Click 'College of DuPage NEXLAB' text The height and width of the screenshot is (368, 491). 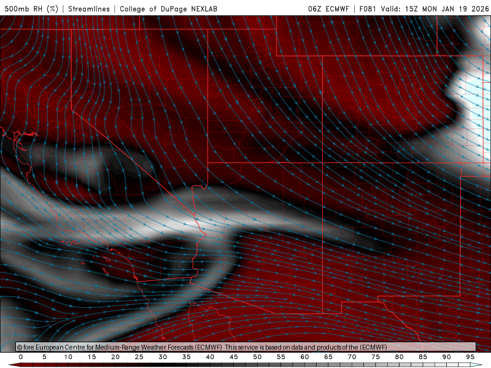pos(168,9)
